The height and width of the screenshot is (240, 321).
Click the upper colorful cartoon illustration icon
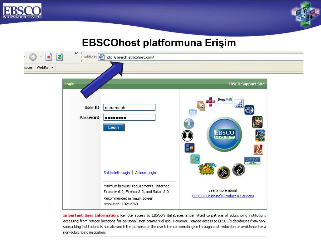pos(257,122)
